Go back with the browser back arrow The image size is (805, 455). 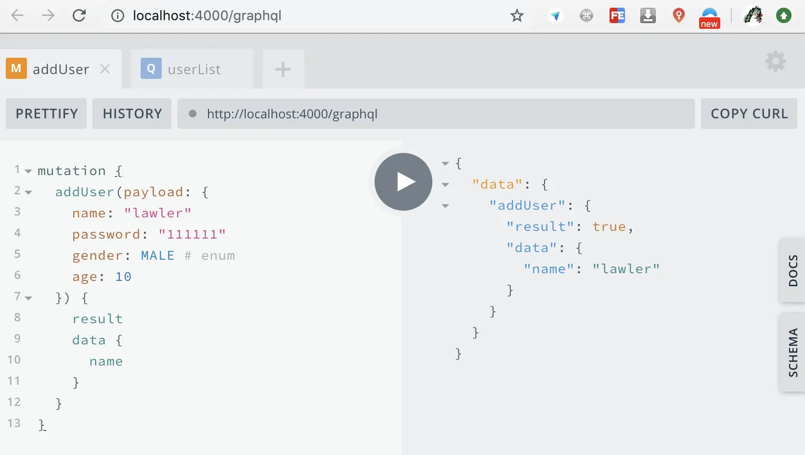(x=17, y=15)
